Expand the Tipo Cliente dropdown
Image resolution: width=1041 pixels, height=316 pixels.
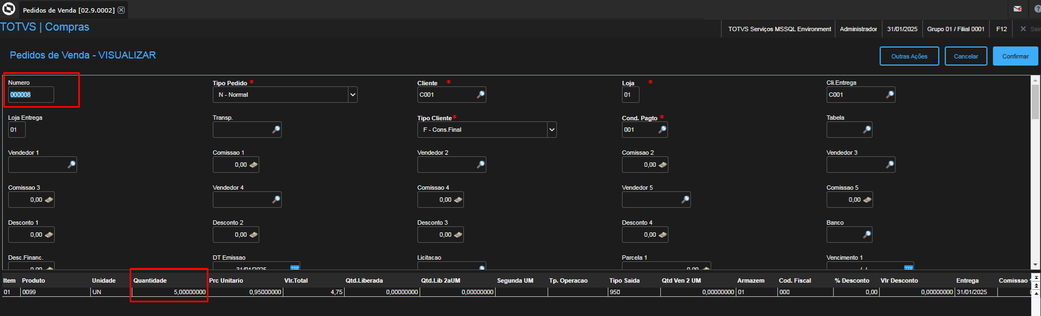tap(552, 130)
